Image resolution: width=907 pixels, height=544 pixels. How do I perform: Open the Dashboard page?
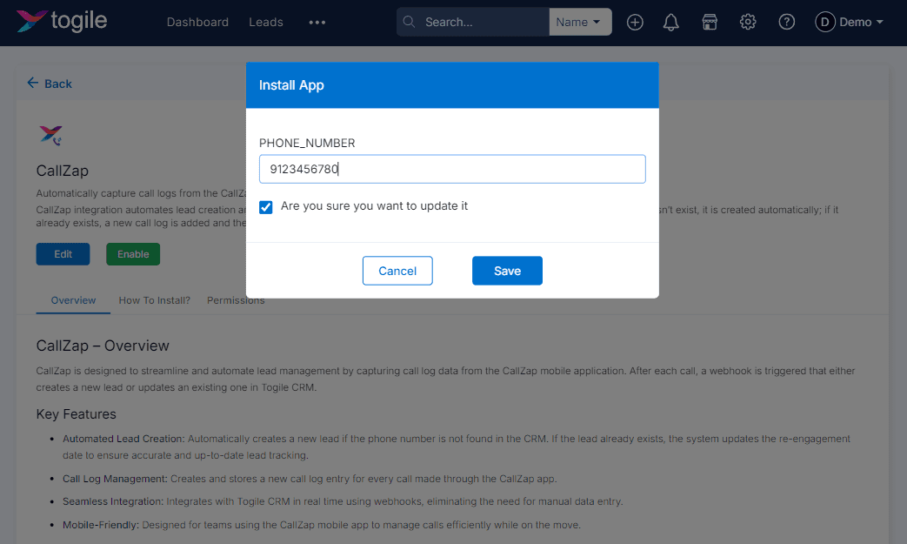tap(197, 22)
